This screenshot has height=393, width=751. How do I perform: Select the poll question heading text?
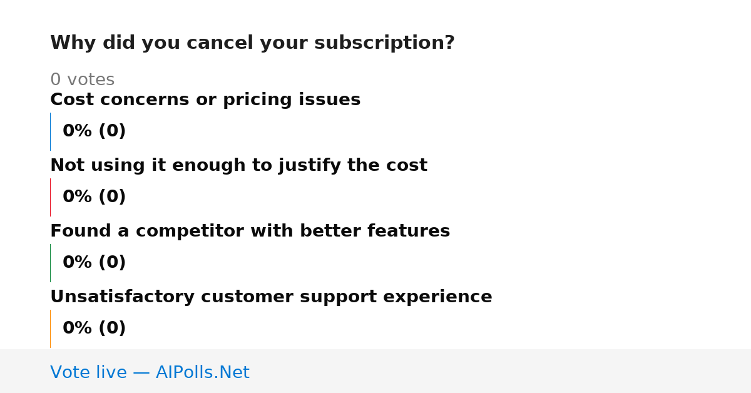(x=252, y=43)
